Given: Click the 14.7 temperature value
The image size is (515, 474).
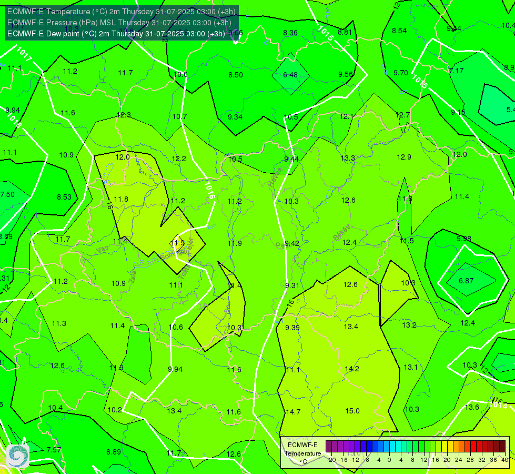Looking at the screenshot, I should [294, 412].
